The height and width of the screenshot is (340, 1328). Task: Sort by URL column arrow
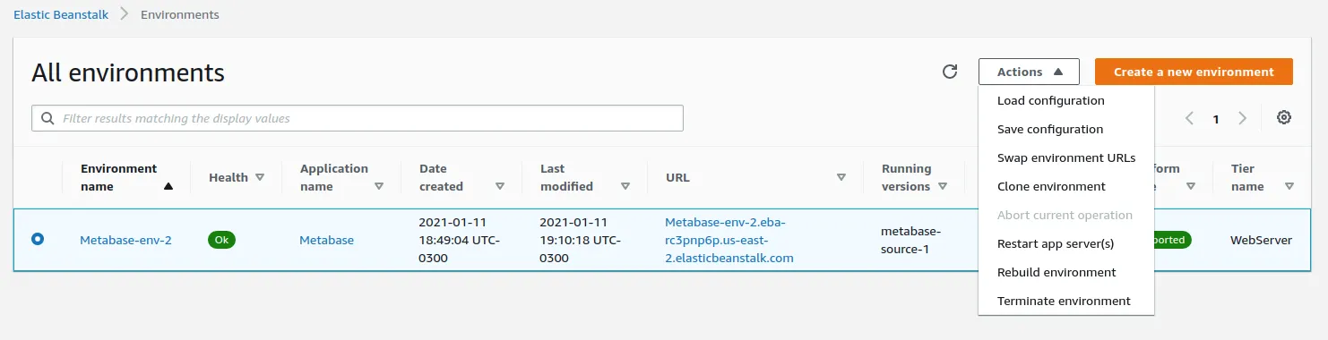point(841,177)
